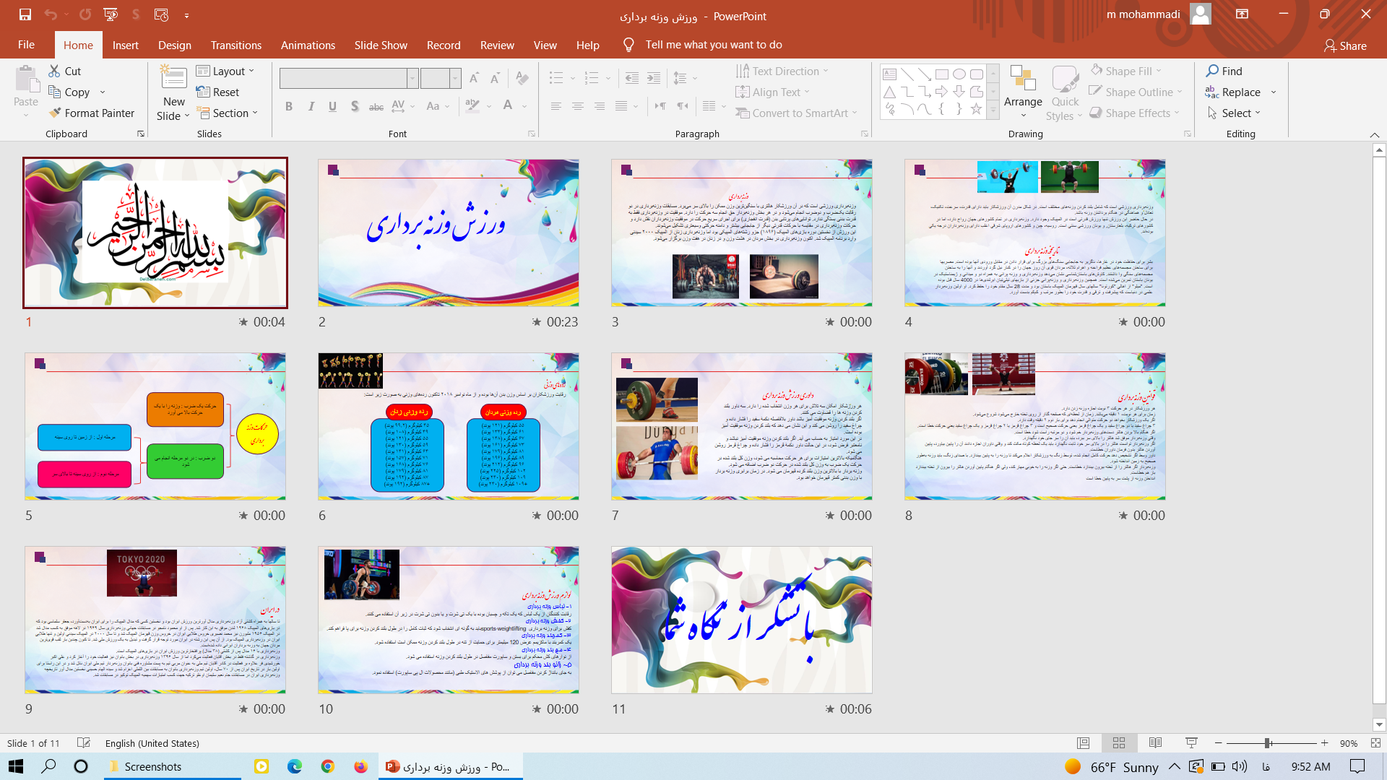Switch to the Design tab
This screenshot has height=780, width=1387.
pos(175,45)
